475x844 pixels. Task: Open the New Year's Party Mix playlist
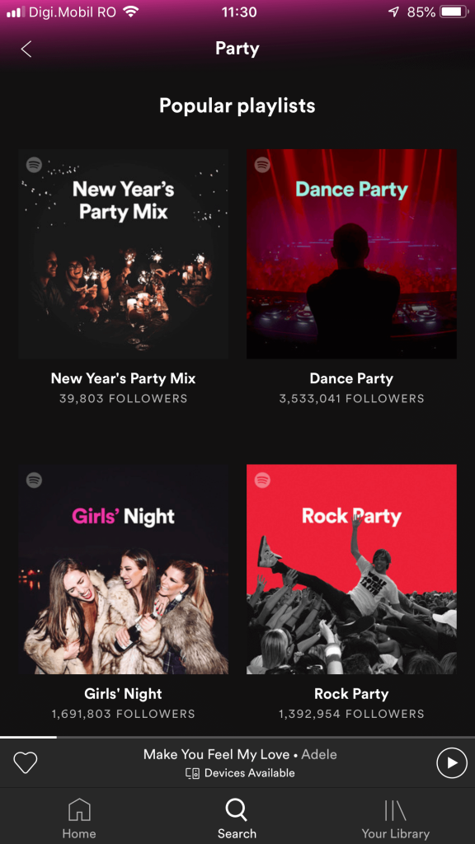coord(123,253)
